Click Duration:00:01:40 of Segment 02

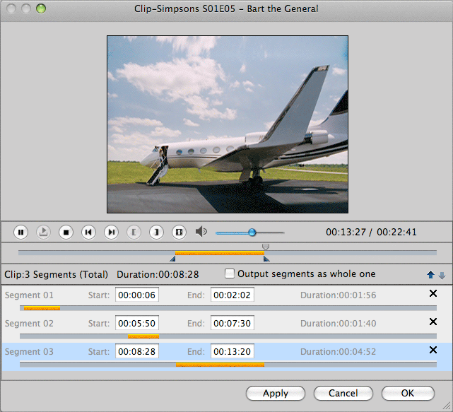pyautogui.click(x=338, y=323)
